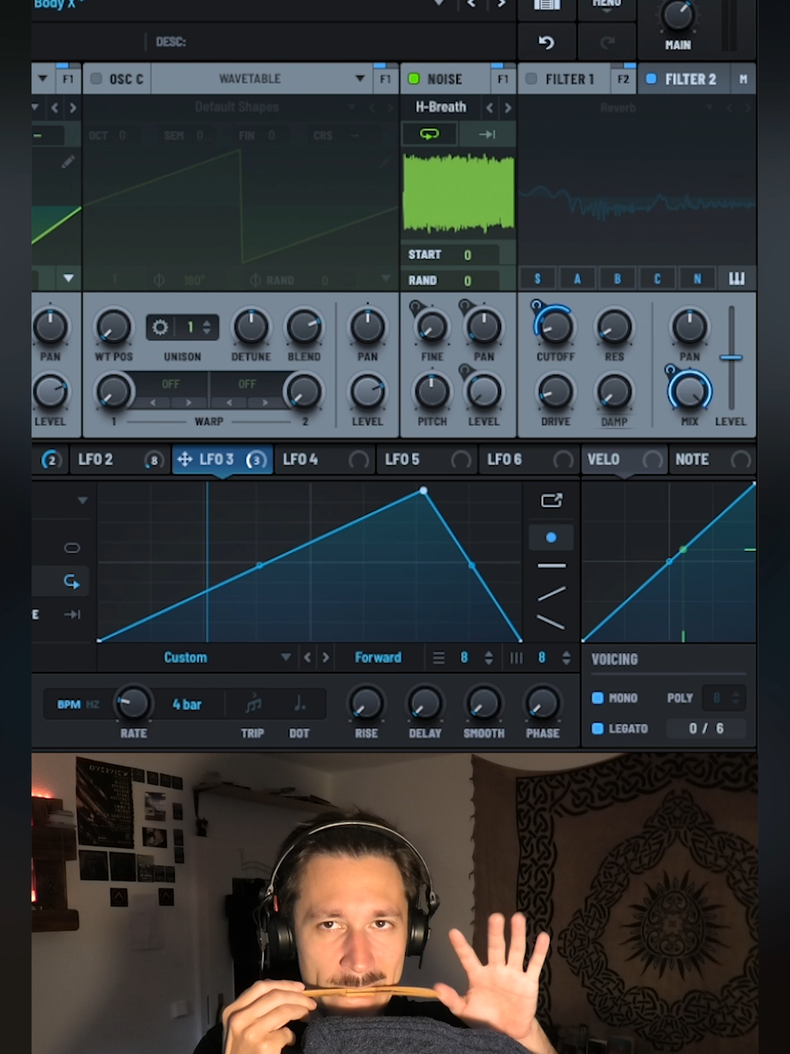Image resolution: width=790 pixels, height=1054 pixels.
Task: Expand the dropdown arrow below the wavetable display
Action: [68, 278]
